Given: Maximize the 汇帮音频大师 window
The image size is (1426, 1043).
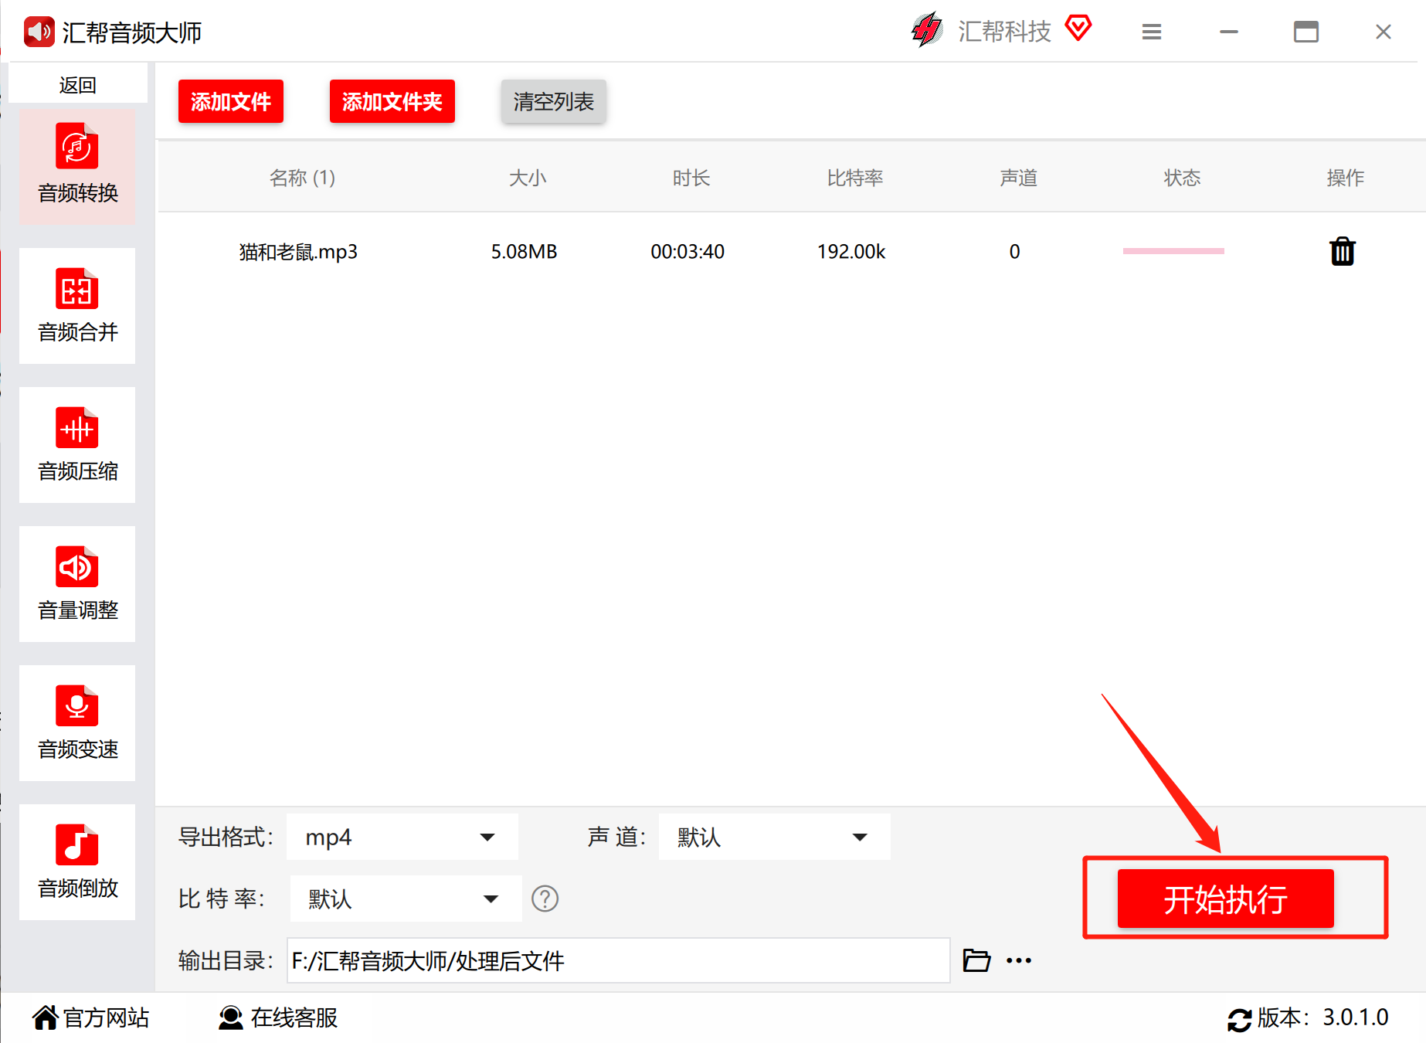Looking at the screenshot, I should [x=1306, y=32].
